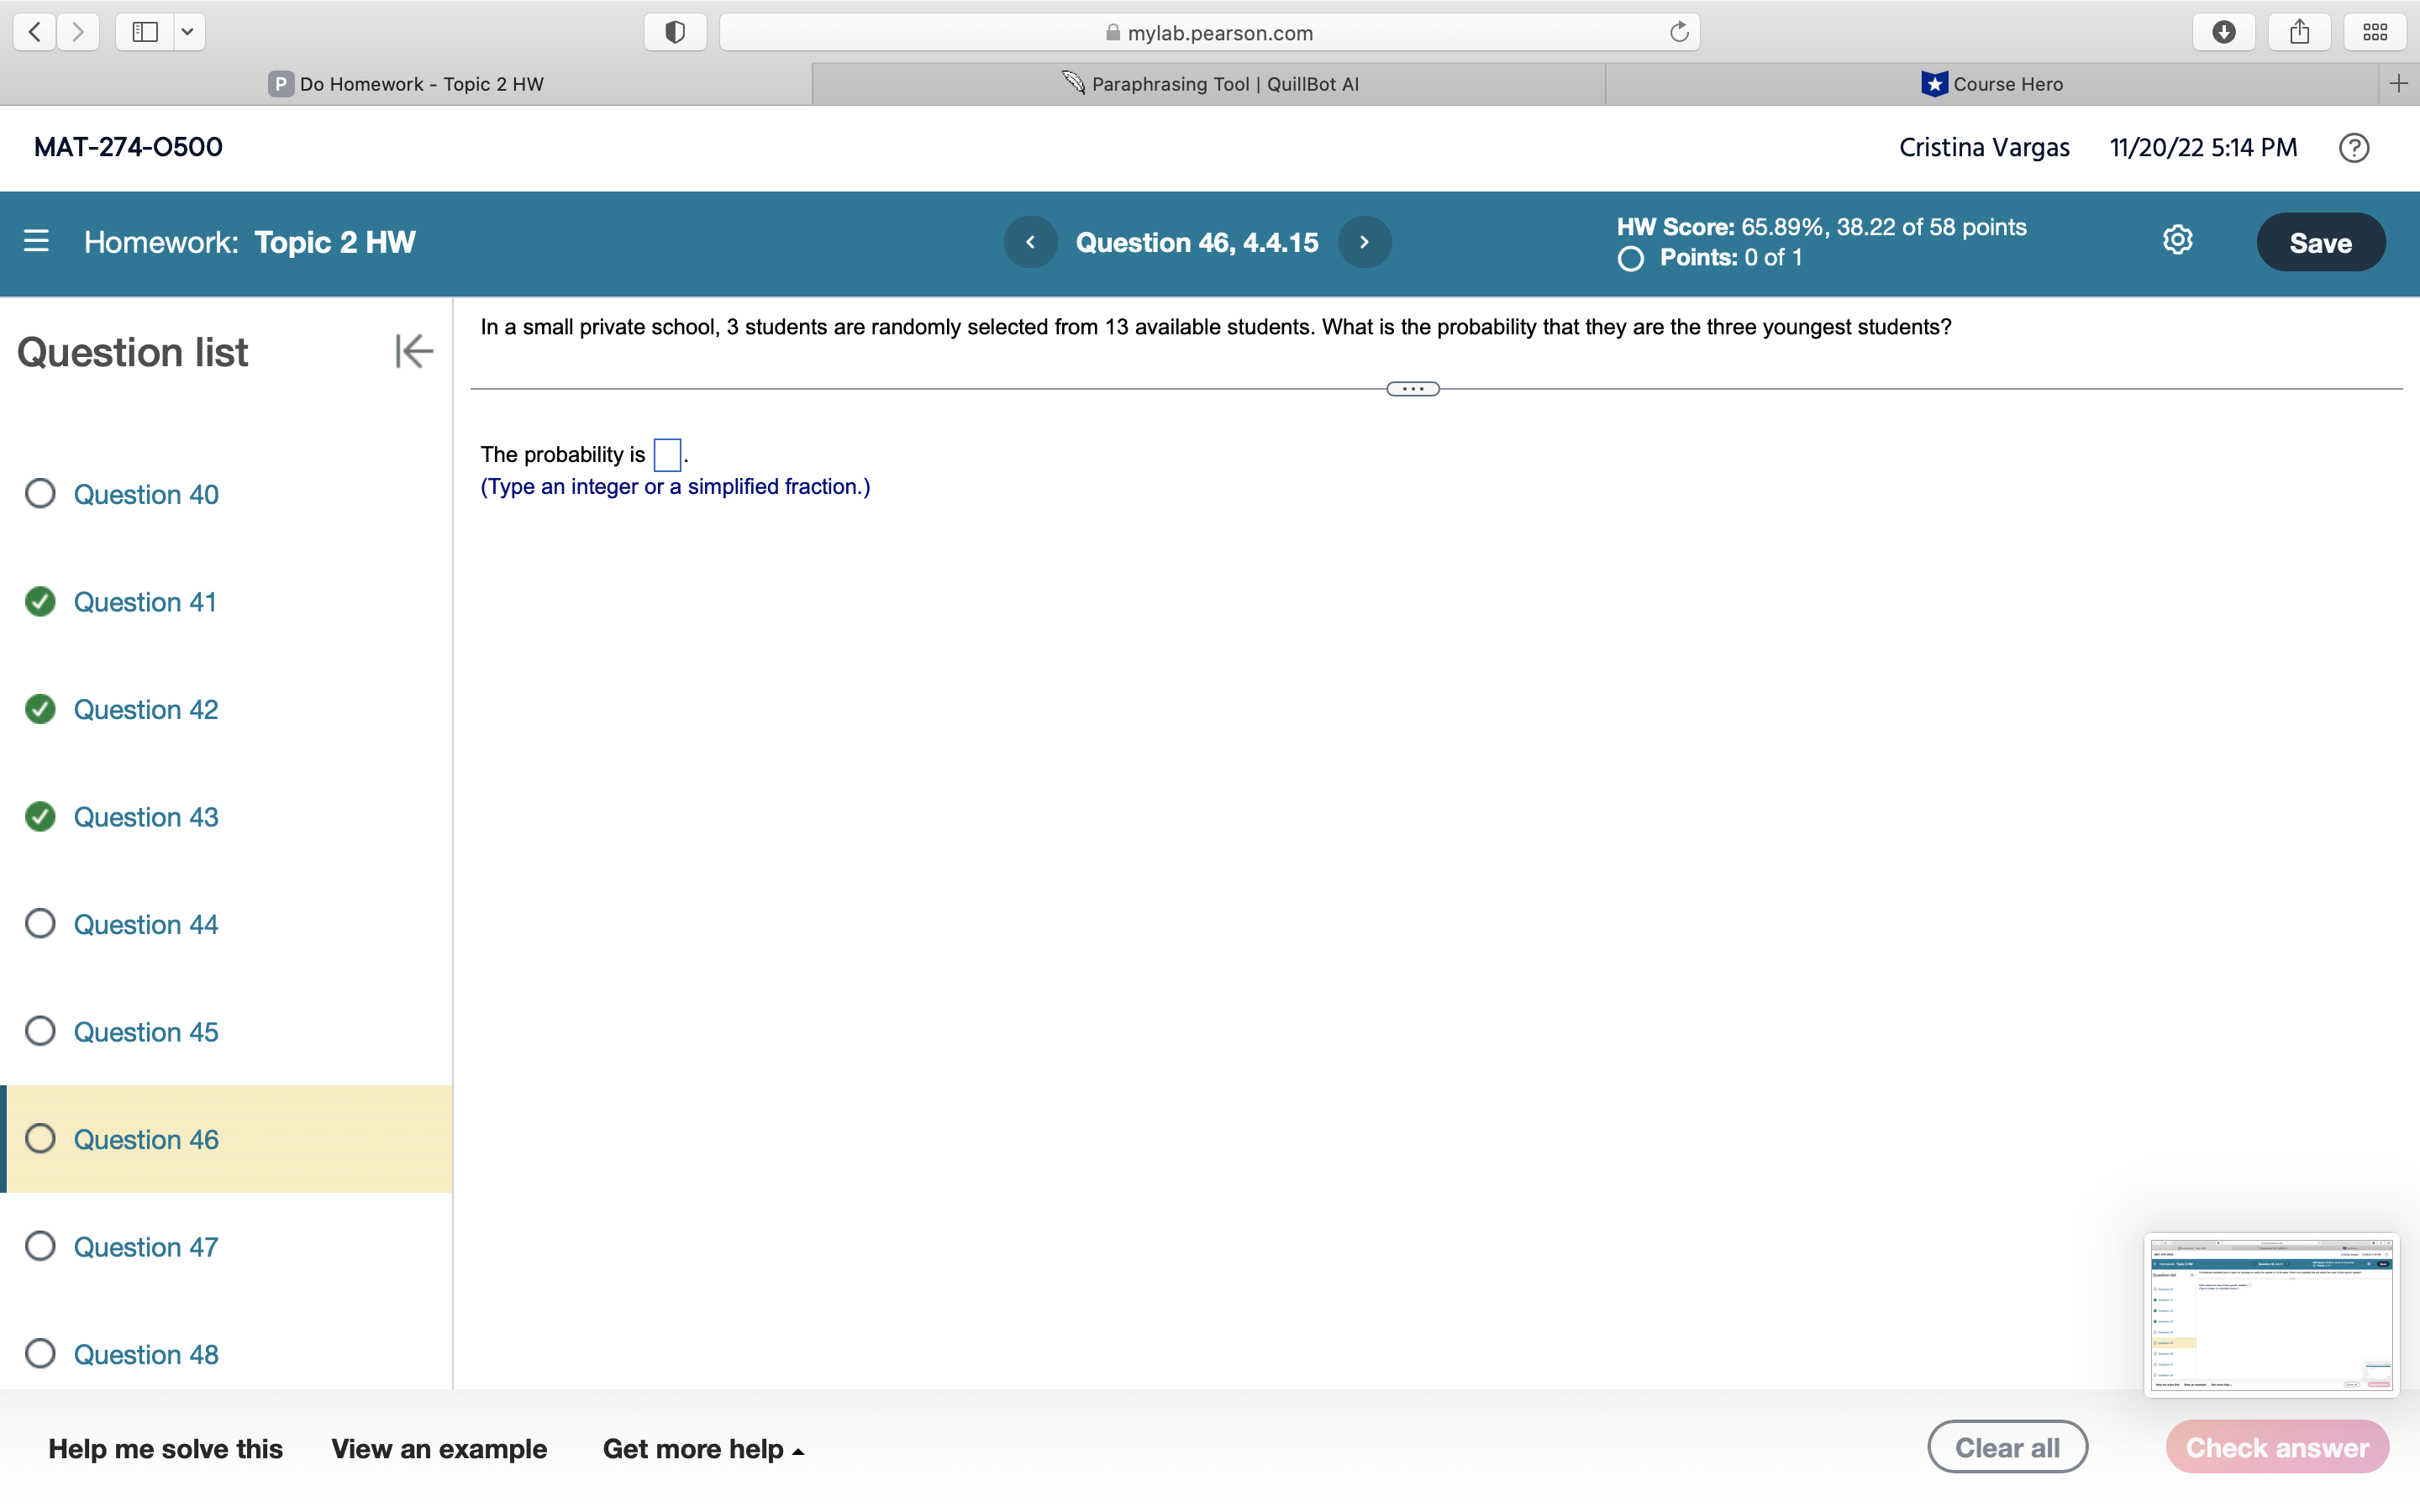Select Question 47 in the list

(145, 1247)
